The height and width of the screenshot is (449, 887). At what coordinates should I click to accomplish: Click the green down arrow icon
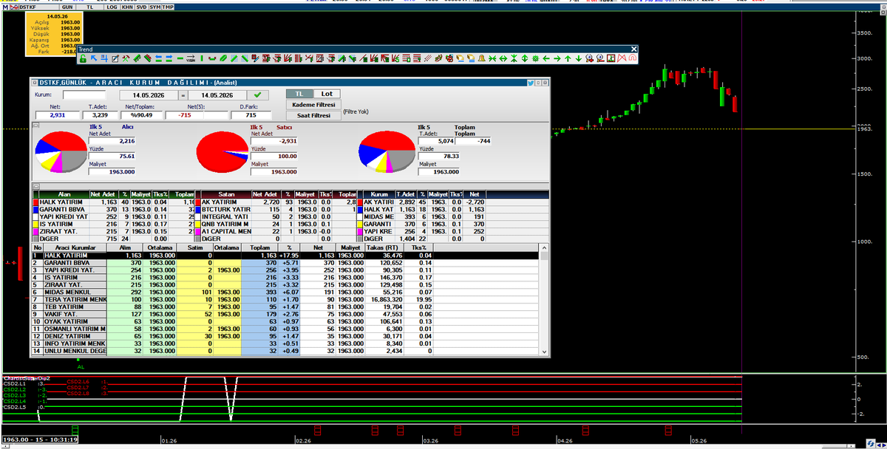coord(579,58)
